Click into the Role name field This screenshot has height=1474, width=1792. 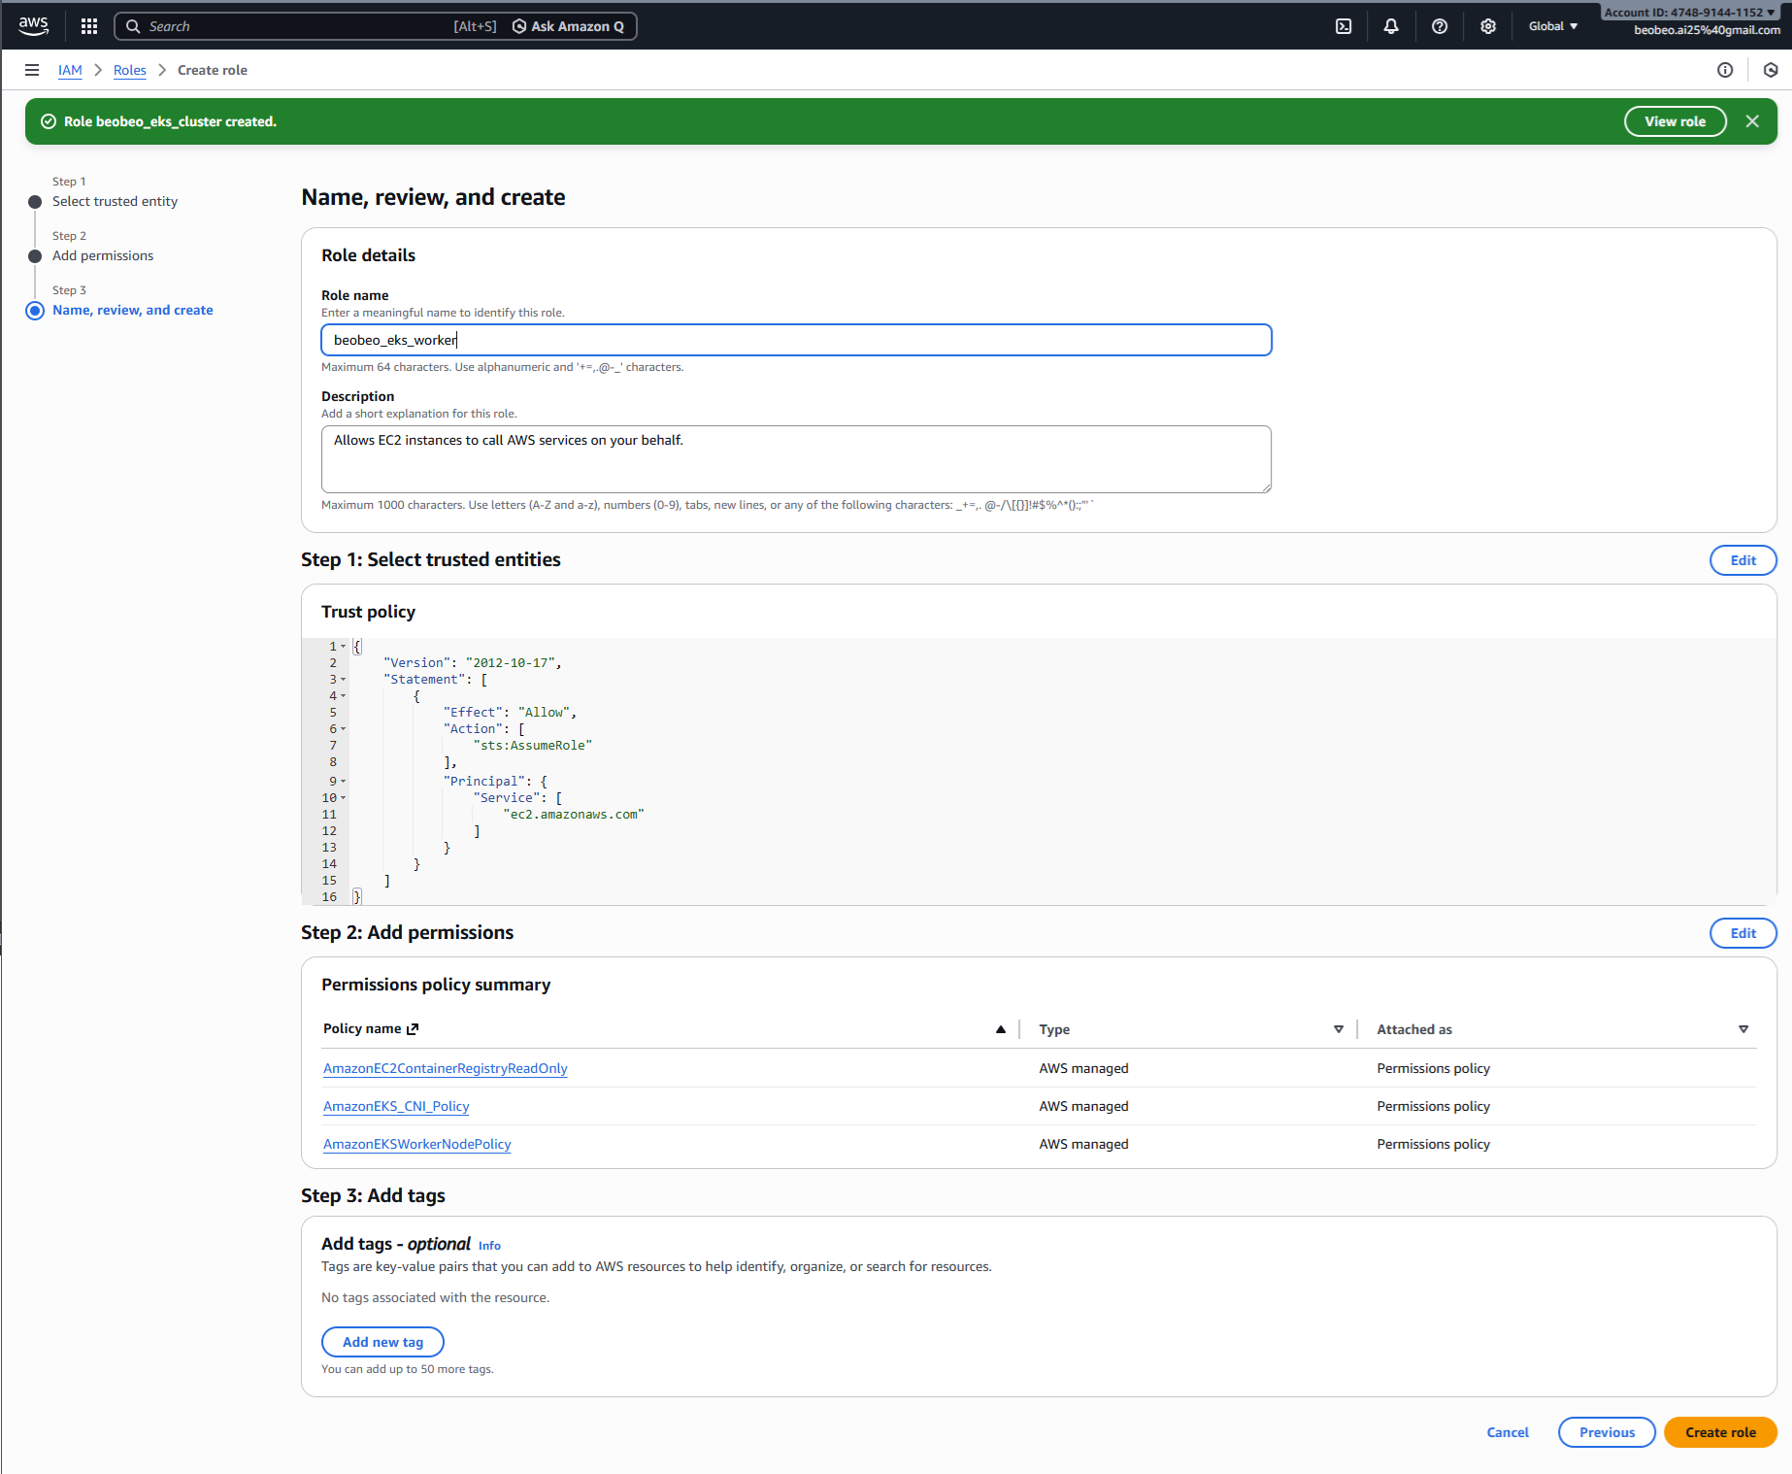pyautogui.click(x=796, y=340)
